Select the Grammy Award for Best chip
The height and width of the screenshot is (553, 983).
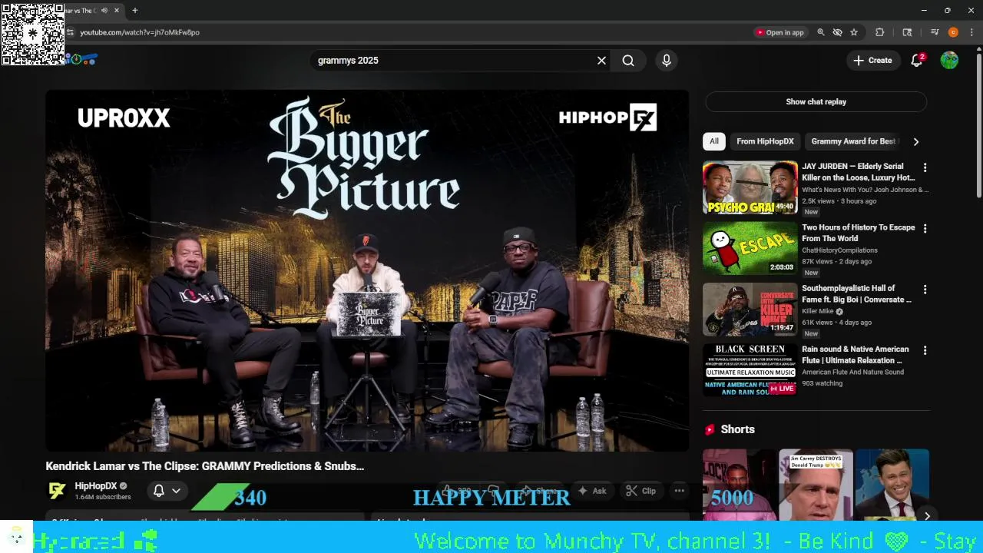[x=853, y=141]
